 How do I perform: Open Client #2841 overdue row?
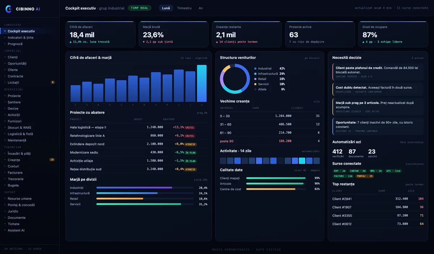(378, 199)
